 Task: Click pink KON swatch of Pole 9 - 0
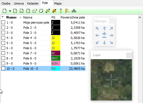tap(56, 63)
